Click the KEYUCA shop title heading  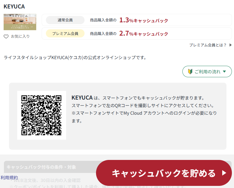[x=14, y=6]
